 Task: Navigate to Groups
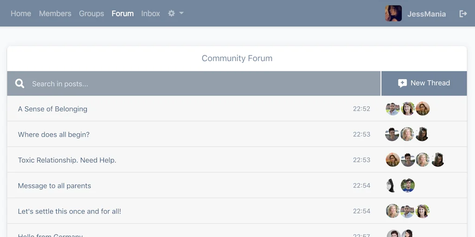coord(91,13)
